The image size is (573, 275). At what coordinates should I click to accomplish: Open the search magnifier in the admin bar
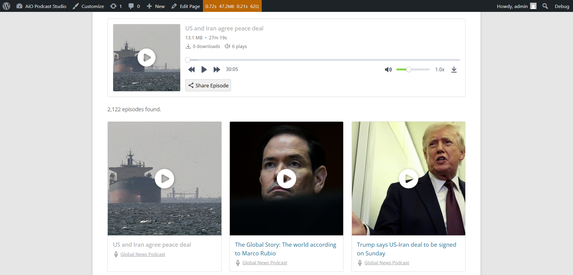pyautogui.click(x=545, y=6)
